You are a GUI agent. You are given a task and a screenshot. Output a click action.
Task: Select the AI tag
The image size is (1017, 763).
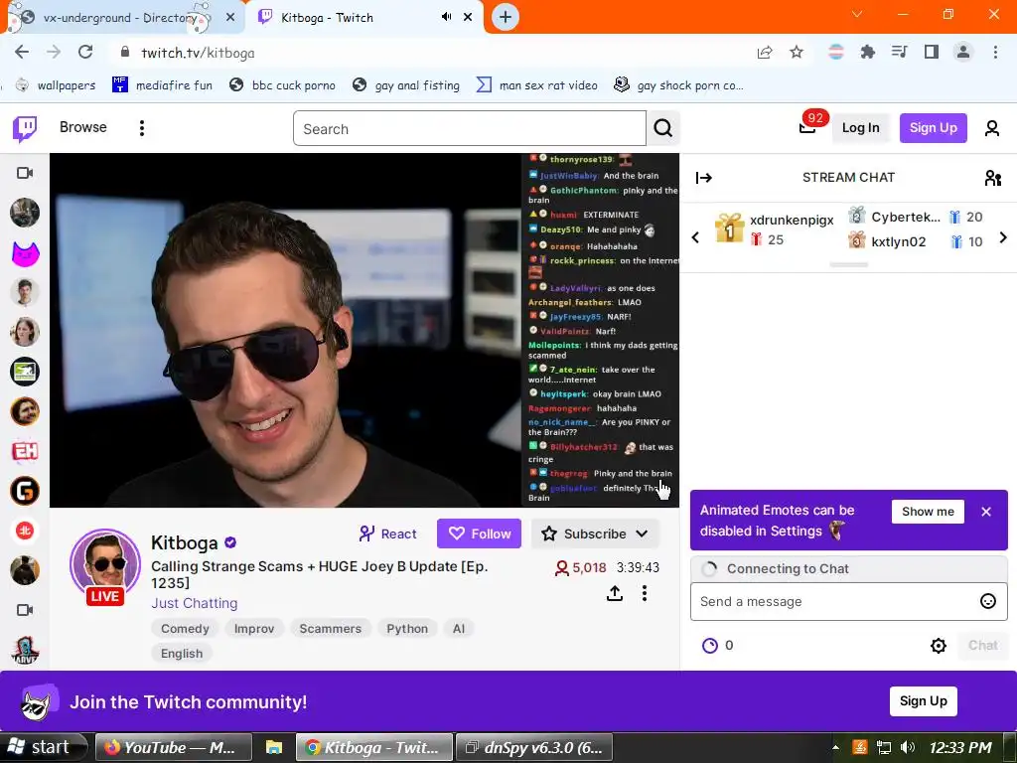pos(459,629)
